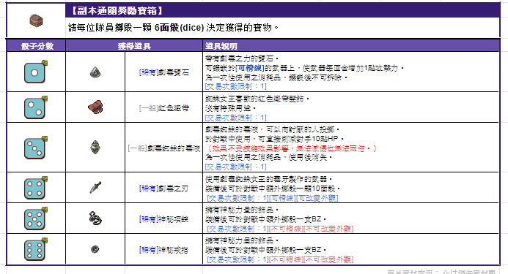Click the [稀有]劇毒之刃 item name cell
Image resolution: width=508 pixels, height=274 pixels.
point(164,188)
